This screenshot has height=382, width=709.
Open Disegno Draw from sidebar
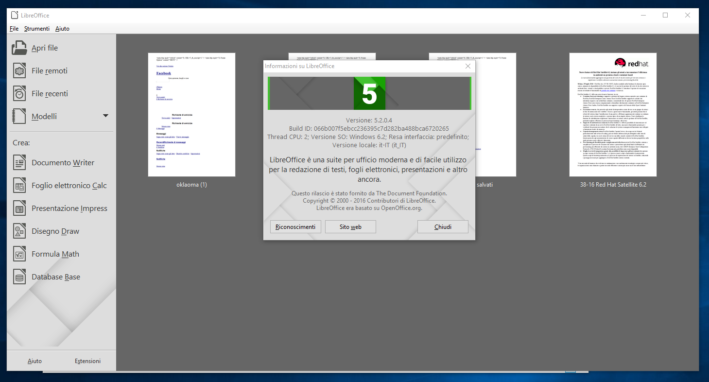(x=55, y=231)
